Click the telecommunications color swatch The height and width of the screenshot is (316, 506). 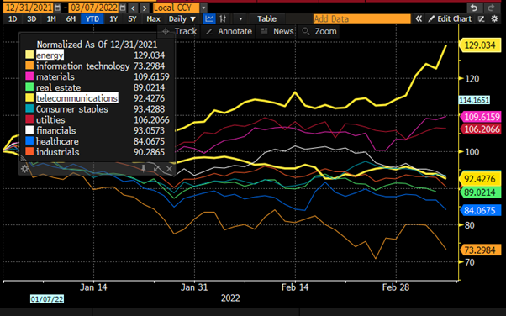click(29, 97)
